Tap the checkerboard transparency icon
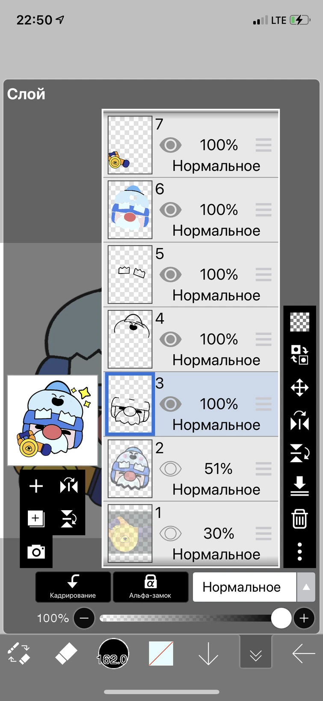323x701 pixels. pos(299,322)
